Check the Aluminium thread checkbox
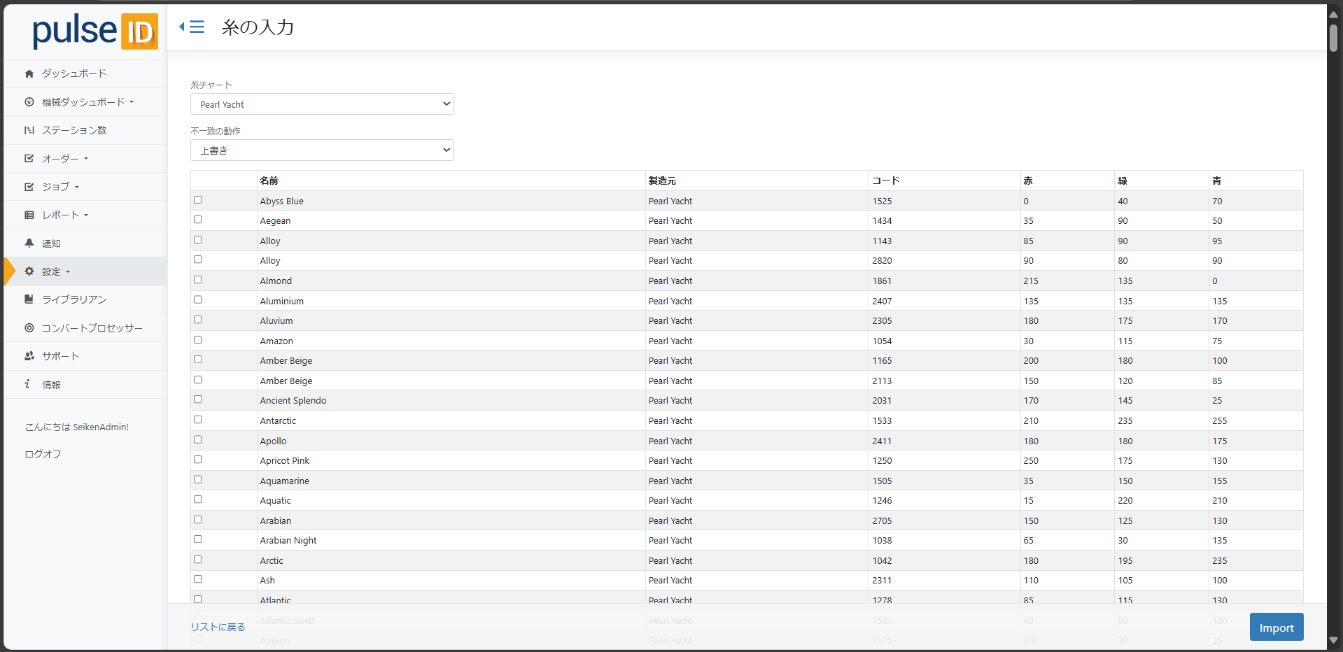 click(x=198, y=300)
